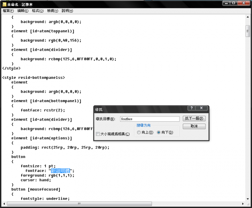Click the line "<style resid=bottompanelss>"

33,78
